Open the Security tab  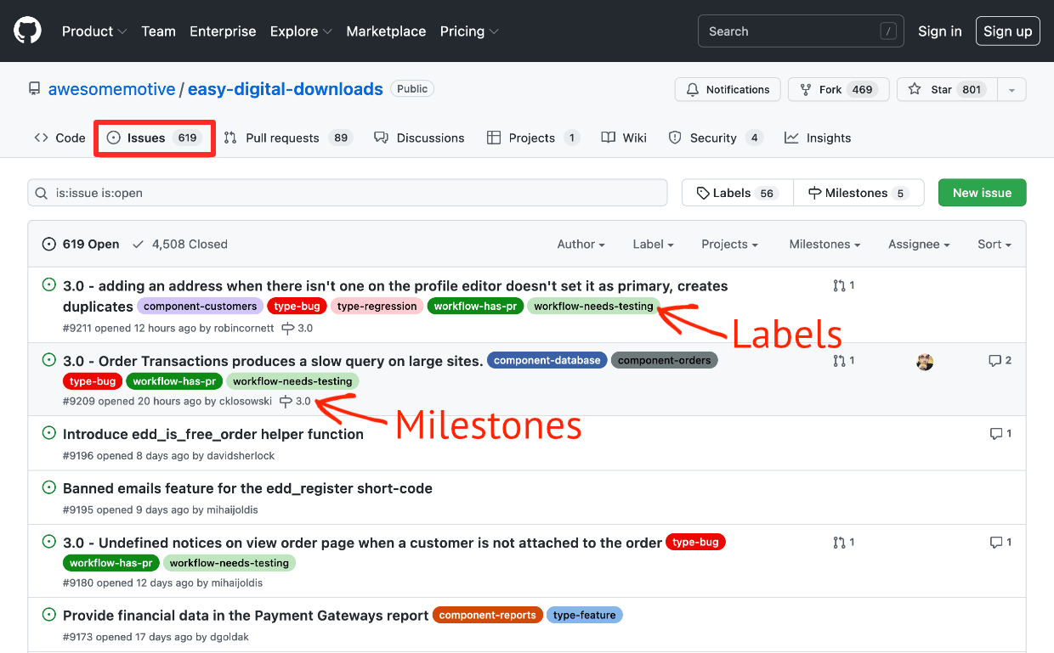[716, 138]
